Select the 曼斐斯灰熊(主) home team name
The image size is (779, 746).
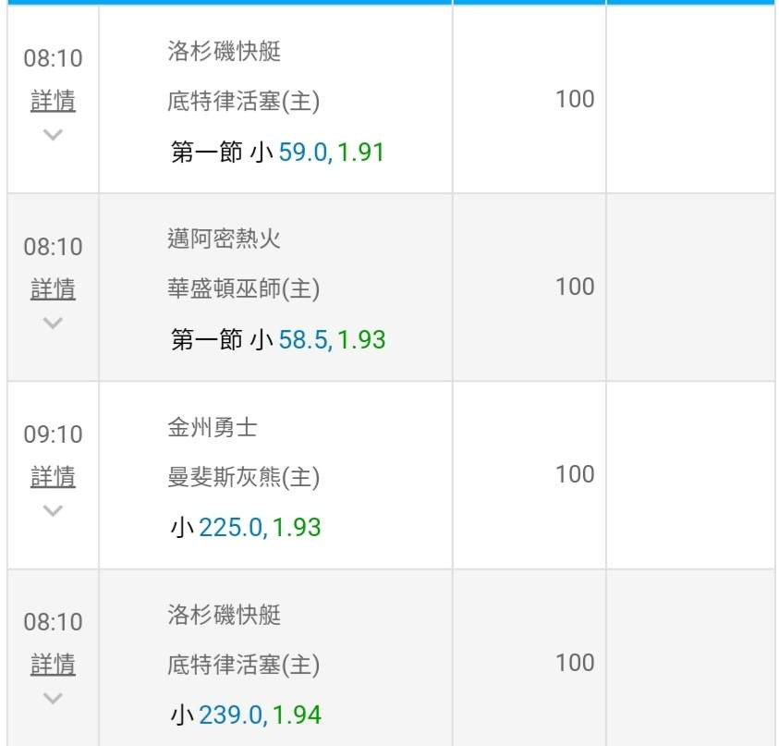(x=243, y=477)
